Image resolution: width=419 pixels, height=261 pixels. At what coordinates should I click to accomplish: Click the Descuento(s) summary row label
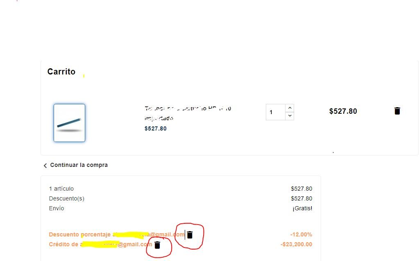66,198
